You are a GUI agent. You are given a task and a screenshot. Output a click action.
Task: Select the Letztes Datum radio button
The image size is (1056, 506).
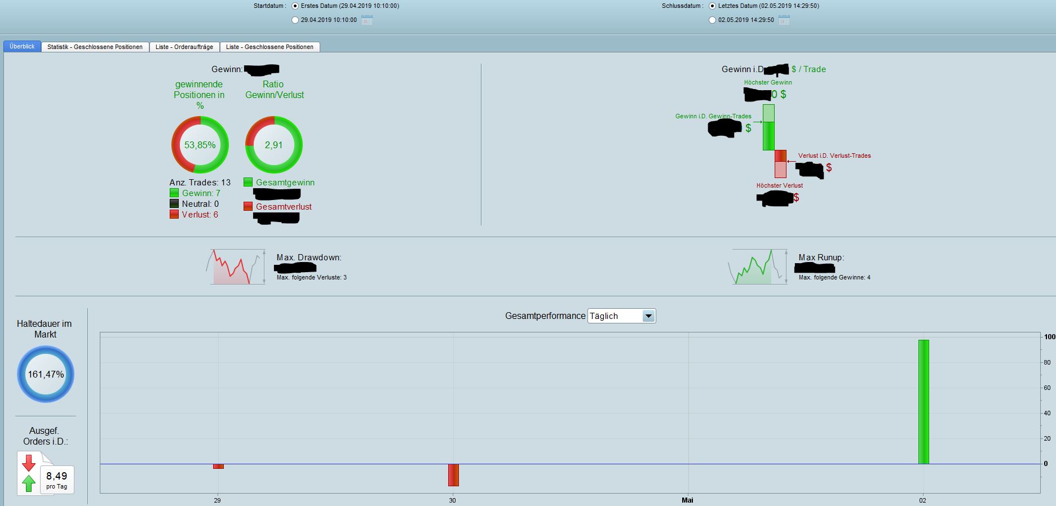coord(713,6)
